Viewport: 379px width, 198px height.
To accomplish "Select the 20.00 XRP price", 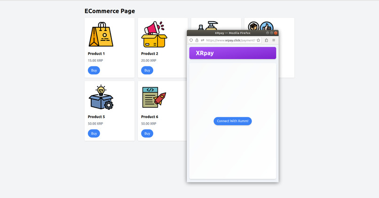I will coord(149,61).
